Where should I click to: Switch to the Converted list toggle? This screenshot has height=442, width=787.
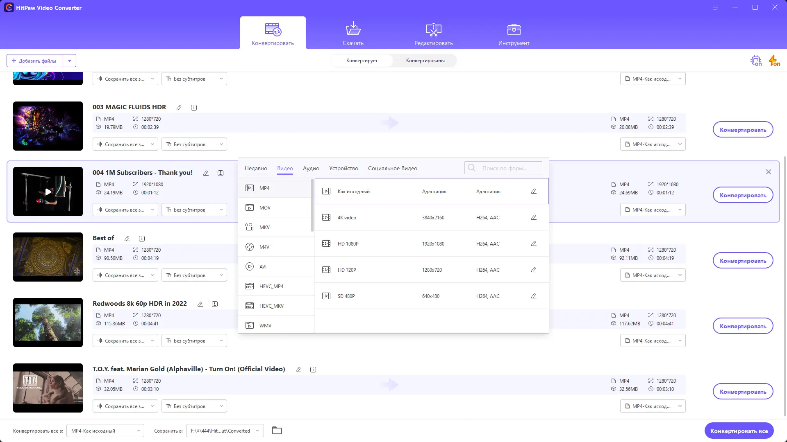[425, 61]
